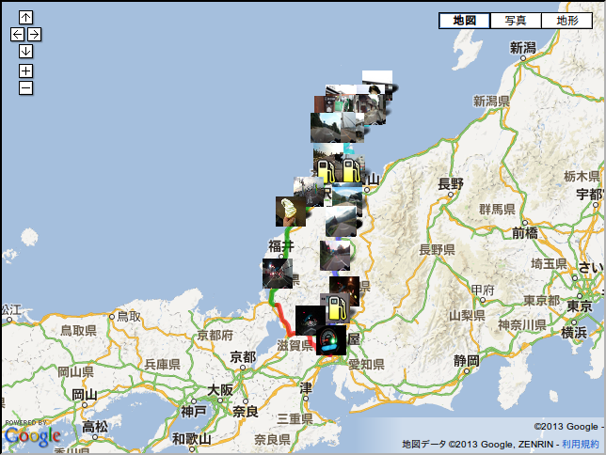The image size is (606, 455).
Task: Click the speedometer gauge marker near Nagoya
Action: pos(328,340)
